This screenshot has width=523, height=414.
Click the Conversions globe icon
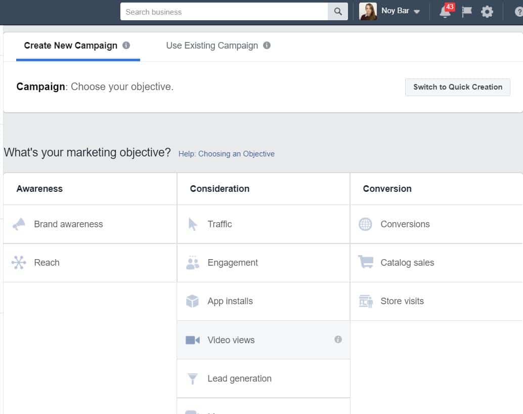click(x=365, y=224)
